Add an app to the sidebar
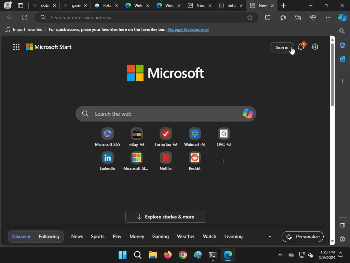The image size is (350, 263). tap(342, 81)
